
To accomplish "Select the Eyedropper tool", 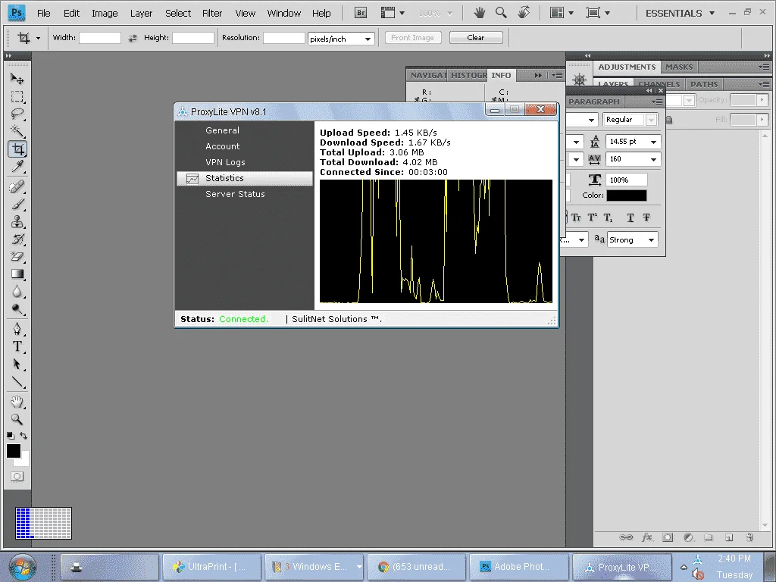I will [x=17, y=166].
